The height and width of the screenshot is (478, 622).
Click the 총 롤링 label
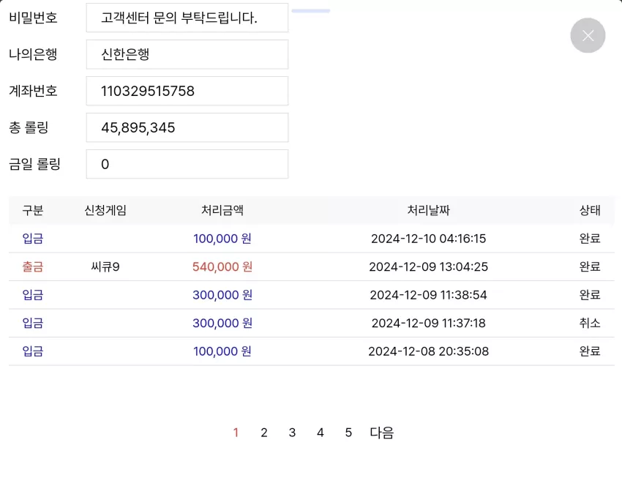tap(29, 127)
